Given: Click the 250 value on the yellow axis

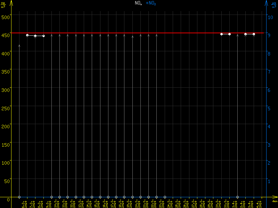Looking at the screenshot, I should point(5,108).
